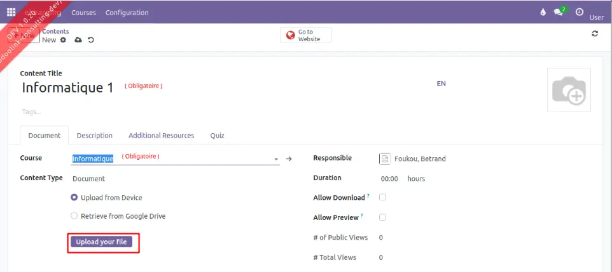Open the conversations chat icon
The image size is (612, 272).
point(559,12)
